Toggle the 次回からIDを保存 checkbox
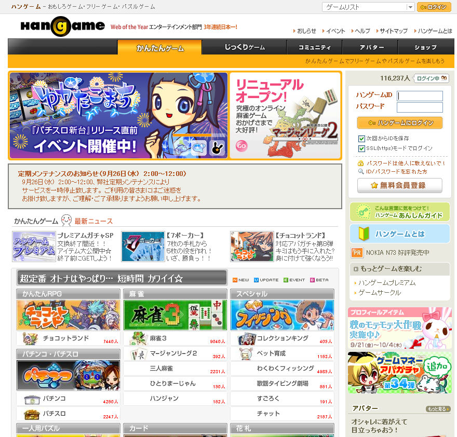The width and height of the screenshot is (457, 437). tap(361, 139)
